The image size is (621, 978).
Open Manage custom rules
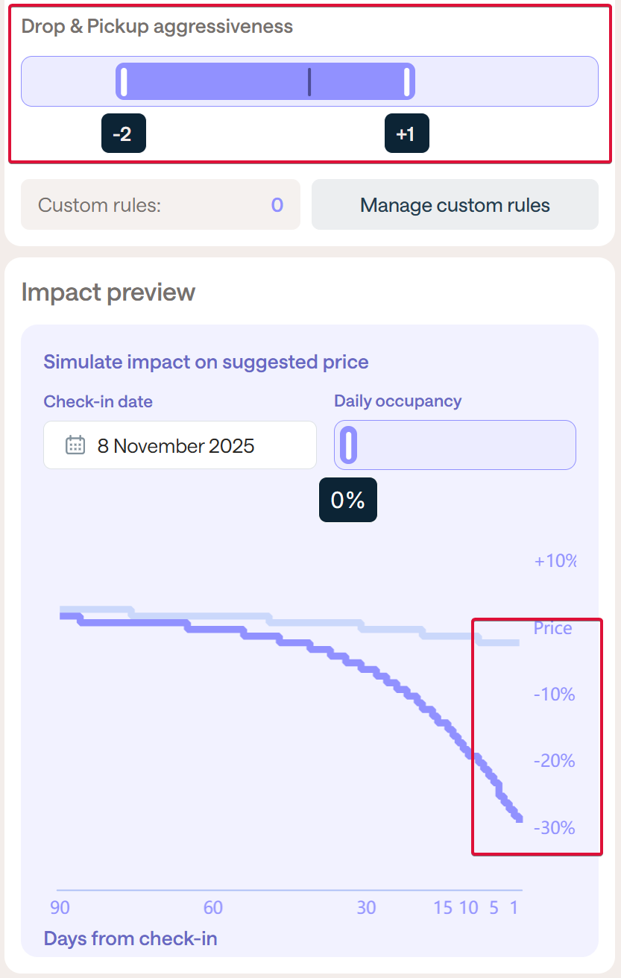455,204
